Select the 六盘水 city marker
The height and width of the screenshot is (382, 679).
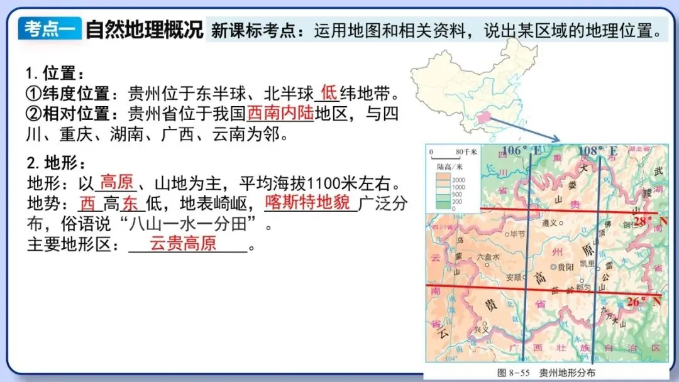click(x=487, y=265)
